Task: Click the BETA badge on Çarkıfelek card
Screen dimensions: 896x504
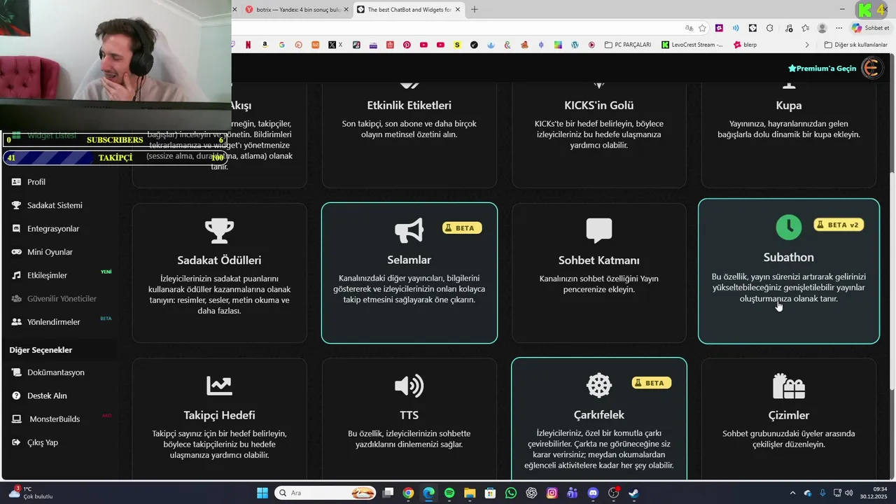Action: (x=652, y=383)
